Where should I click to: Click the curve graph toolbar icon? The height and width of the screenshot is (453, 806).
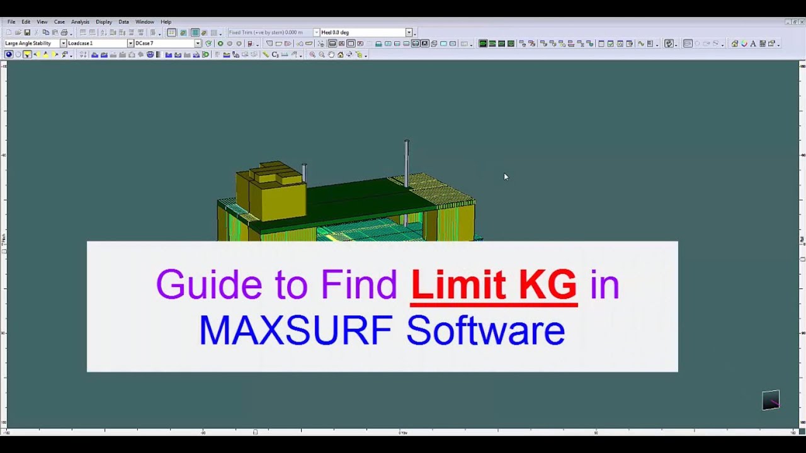641,43
